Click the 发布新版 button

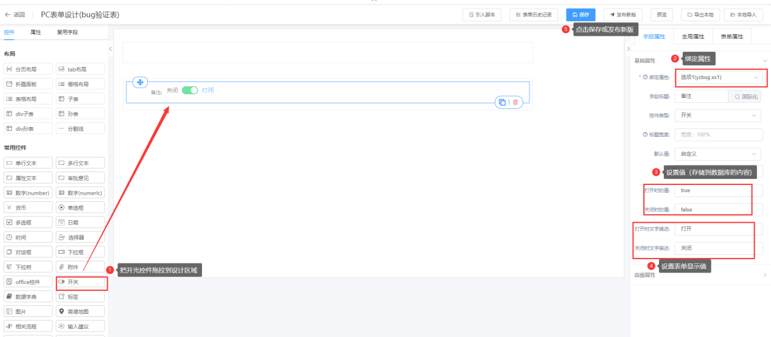point(623,15)
